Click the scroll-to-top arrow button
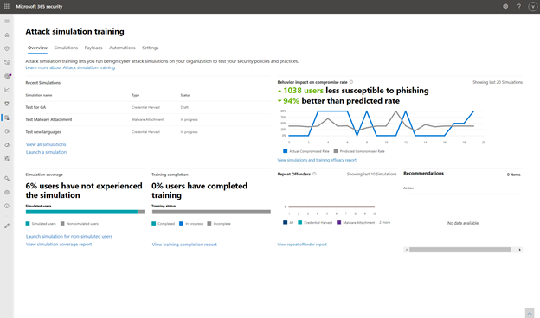Viewport: 540px width, 318px height. [530, 313]
